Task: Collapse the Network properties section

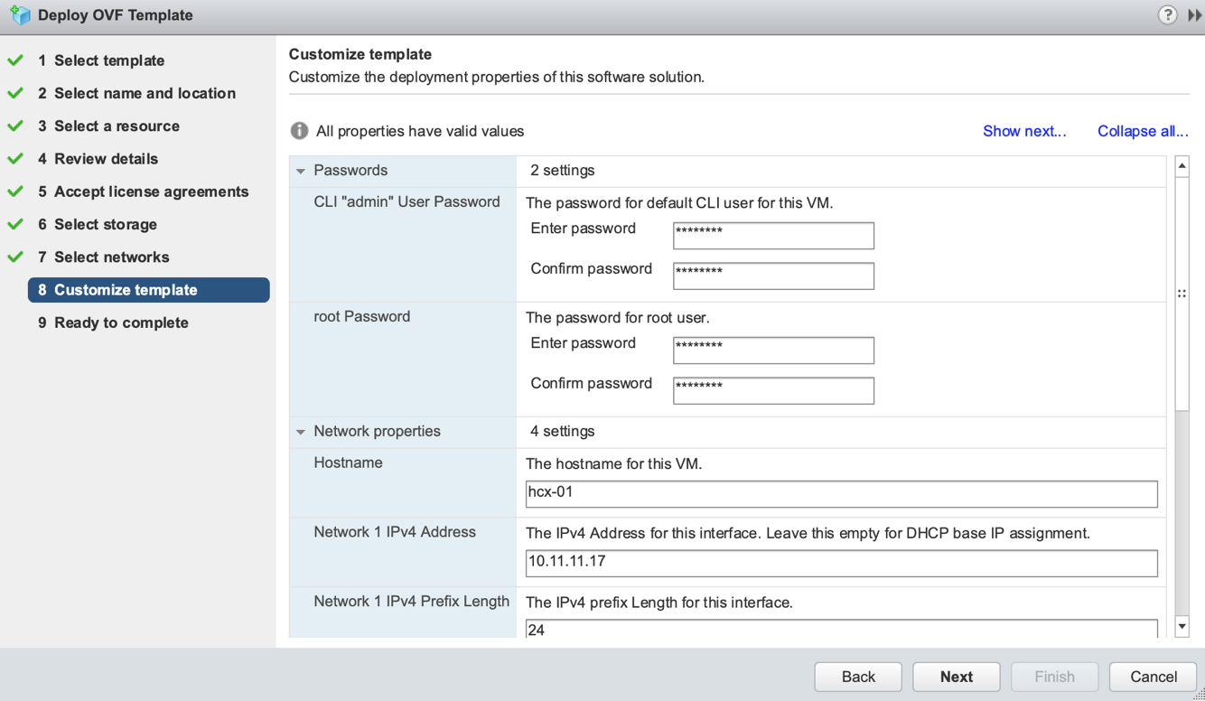Action: point(301,432)
